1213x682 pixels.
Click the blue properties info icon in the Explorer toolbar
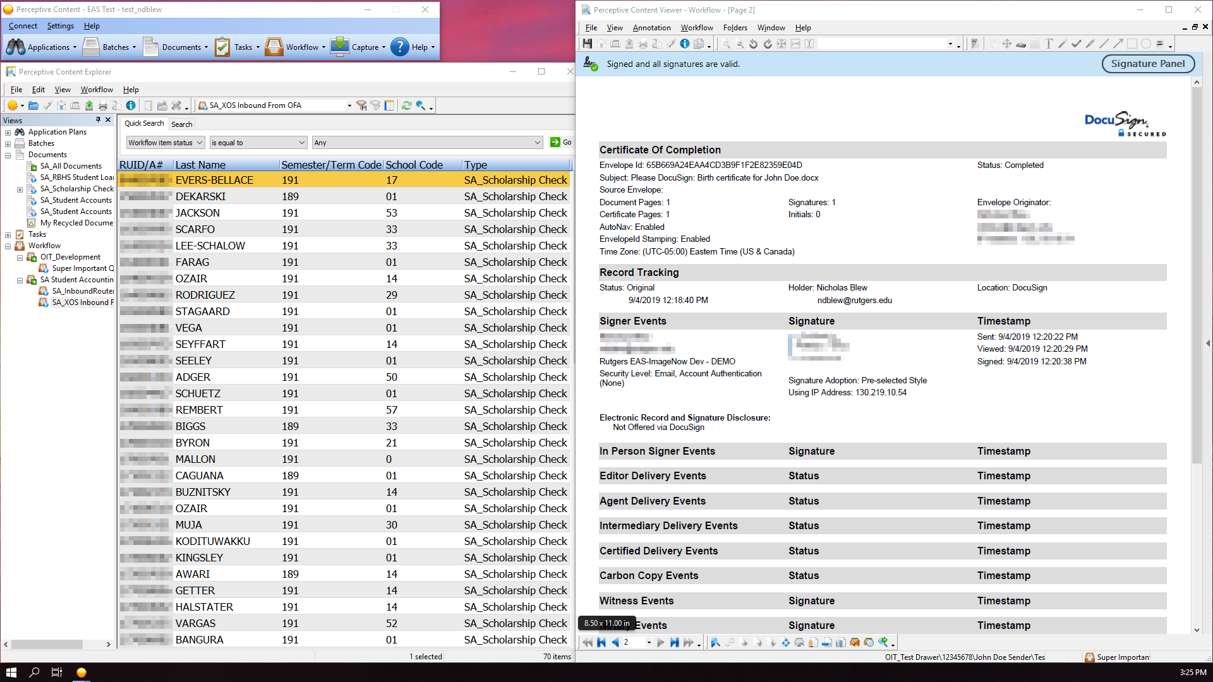[x=131, y=105]
